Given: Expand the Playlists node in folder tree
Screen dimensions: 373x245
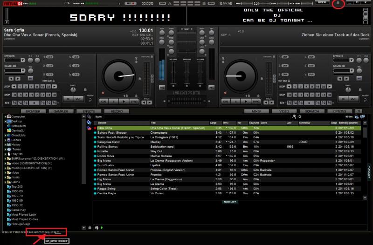Looking at the screenshot, I should [x=5, y=154].
